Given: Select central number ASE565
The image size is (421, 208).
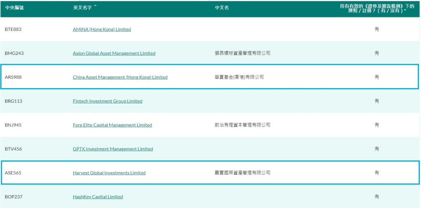Looking at the screenshot, I should pos(13,173).
